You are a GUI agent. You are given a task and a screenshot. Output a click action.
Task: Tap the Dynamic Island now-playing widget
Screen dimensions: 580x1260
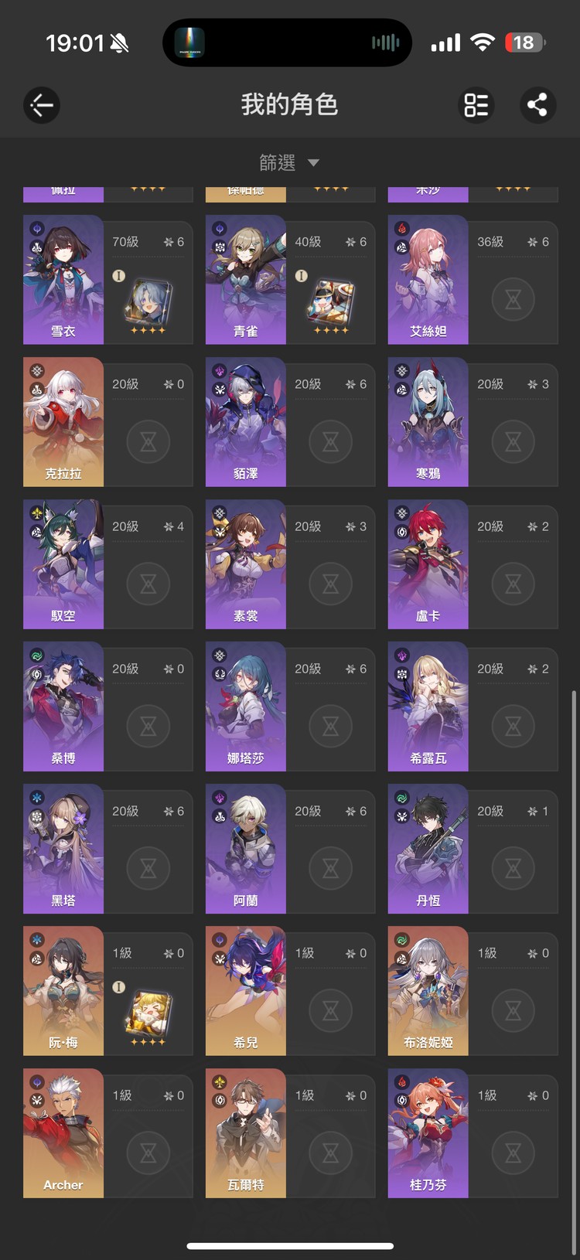tap(287, 43)
